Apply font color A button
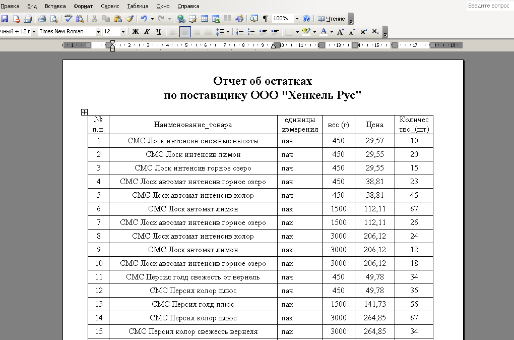The image size is (514, 340). (324, 31)
